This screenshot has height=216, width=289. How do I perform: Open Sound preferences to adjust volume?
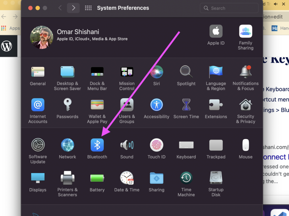127,145
